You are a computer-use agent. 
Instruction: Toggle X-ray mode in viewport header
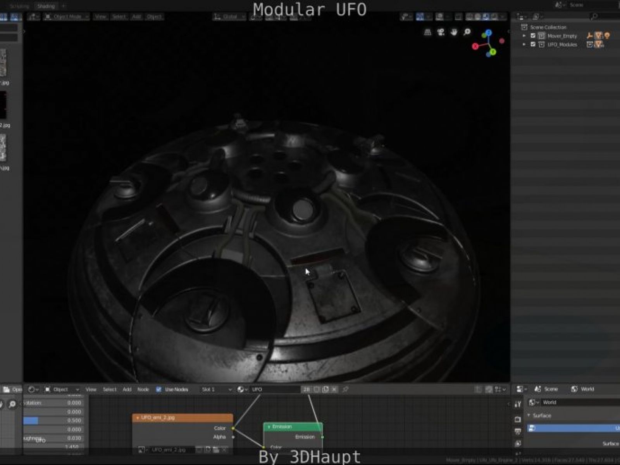click(x=458, y=17)
